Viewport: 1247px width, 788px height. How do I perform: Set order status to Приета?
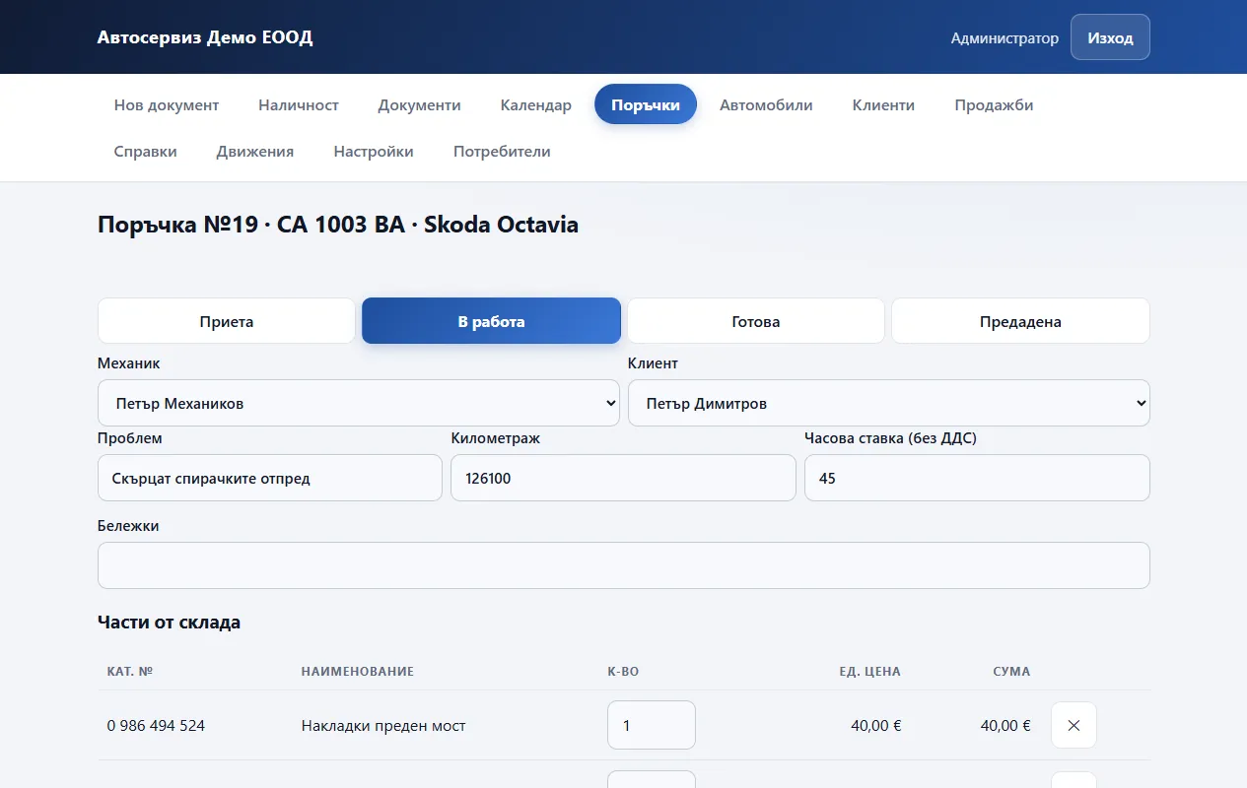coord(227,321)
